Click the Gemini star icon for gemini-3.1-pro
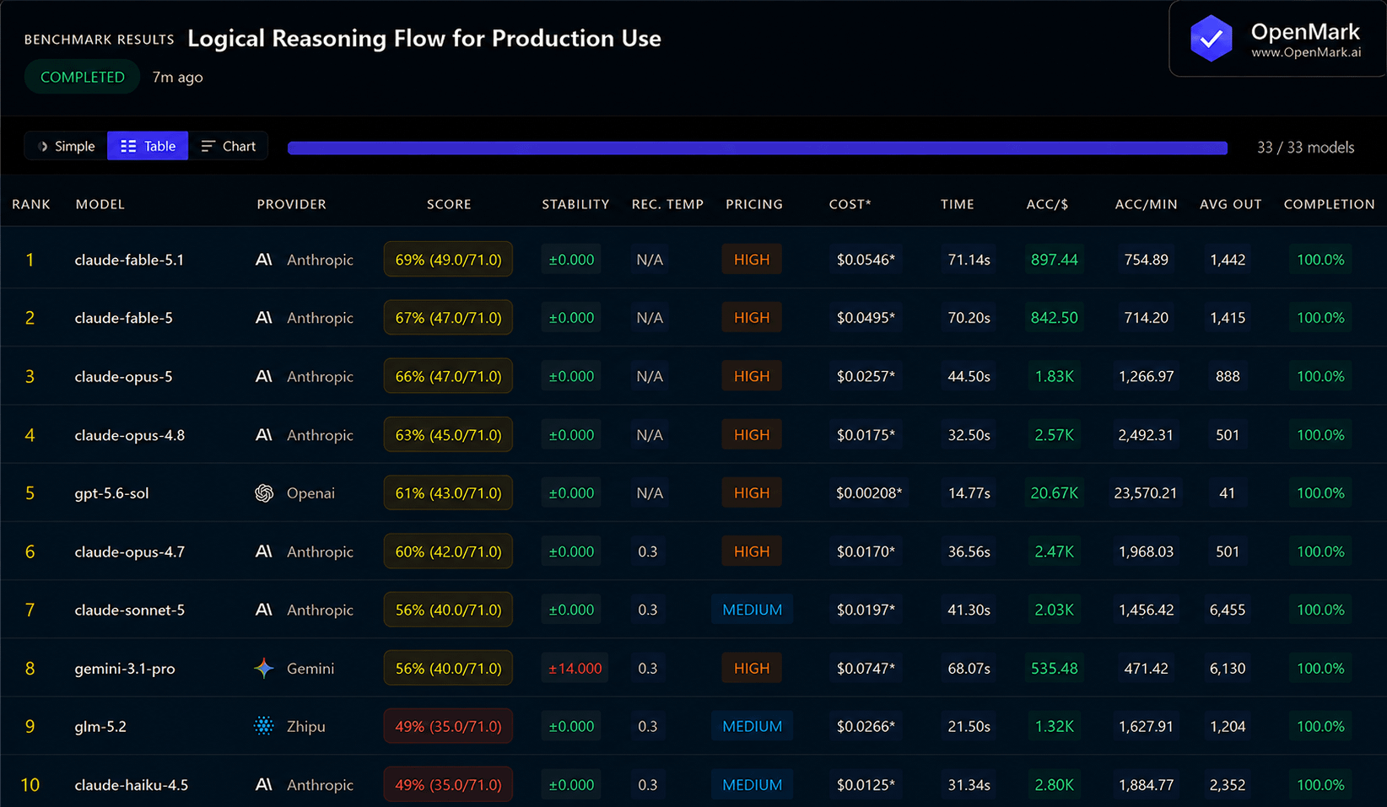 [x=264, y=669]
